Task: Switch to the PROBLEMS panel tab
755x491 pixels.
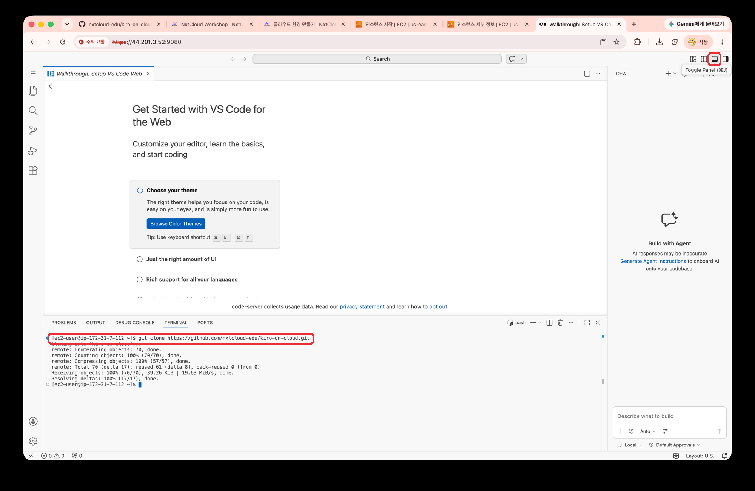Action: coord(64,323)
